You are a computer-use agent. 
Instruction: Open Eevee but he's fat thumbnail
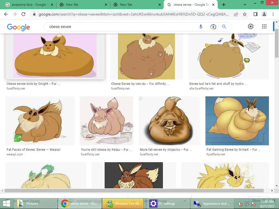(229, 56)
